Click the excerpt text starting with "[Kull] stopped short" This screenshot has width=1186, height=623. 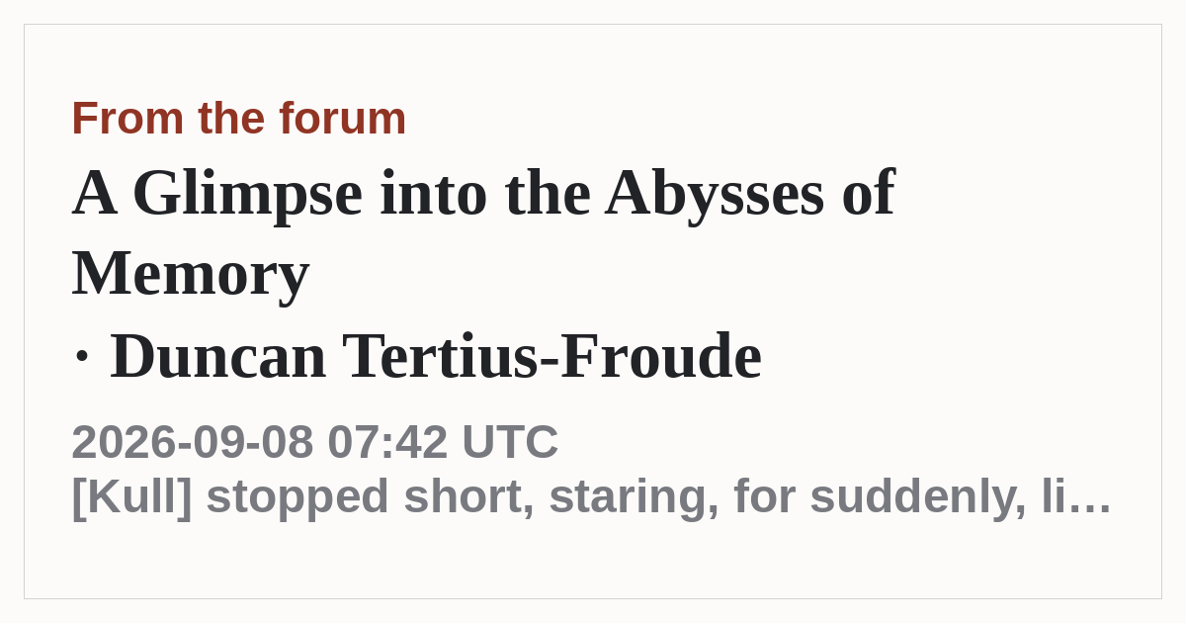591,496
